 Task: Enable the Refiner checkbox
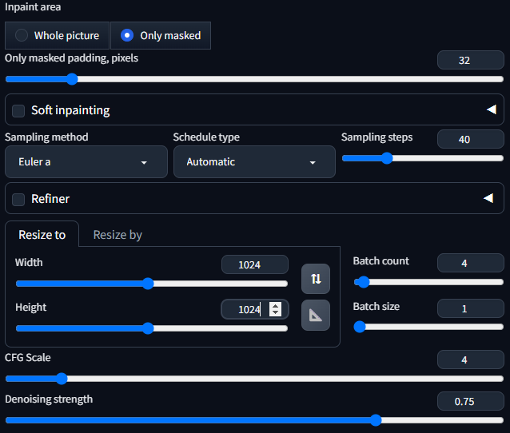click(18, 199)
